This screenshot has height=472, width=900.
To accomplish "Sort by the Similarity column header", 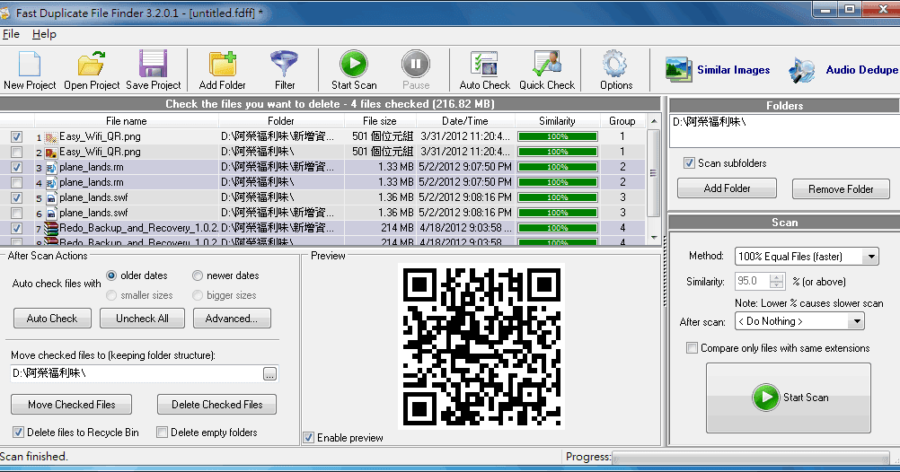I will (557, 121).
